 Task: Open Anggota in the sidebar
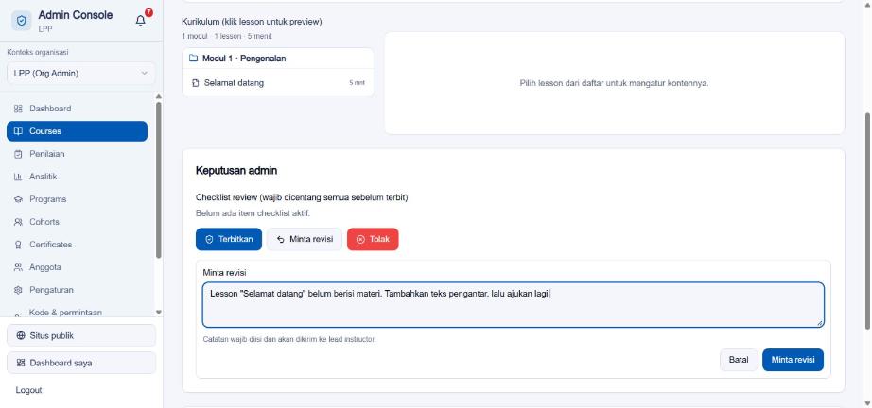(77, 267)
